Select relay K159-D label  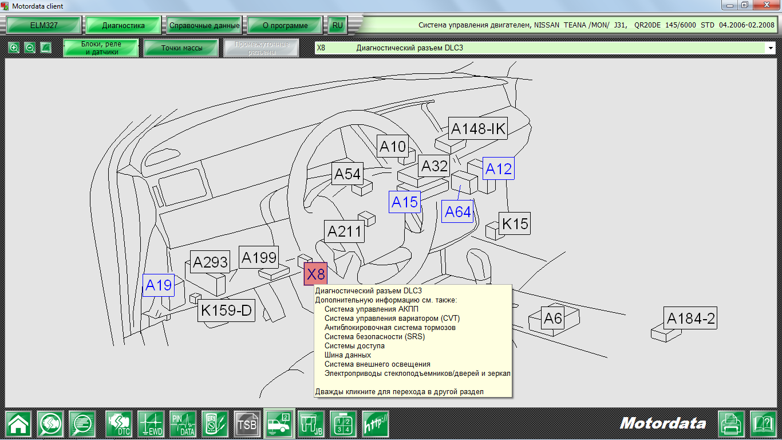point(226,310)
